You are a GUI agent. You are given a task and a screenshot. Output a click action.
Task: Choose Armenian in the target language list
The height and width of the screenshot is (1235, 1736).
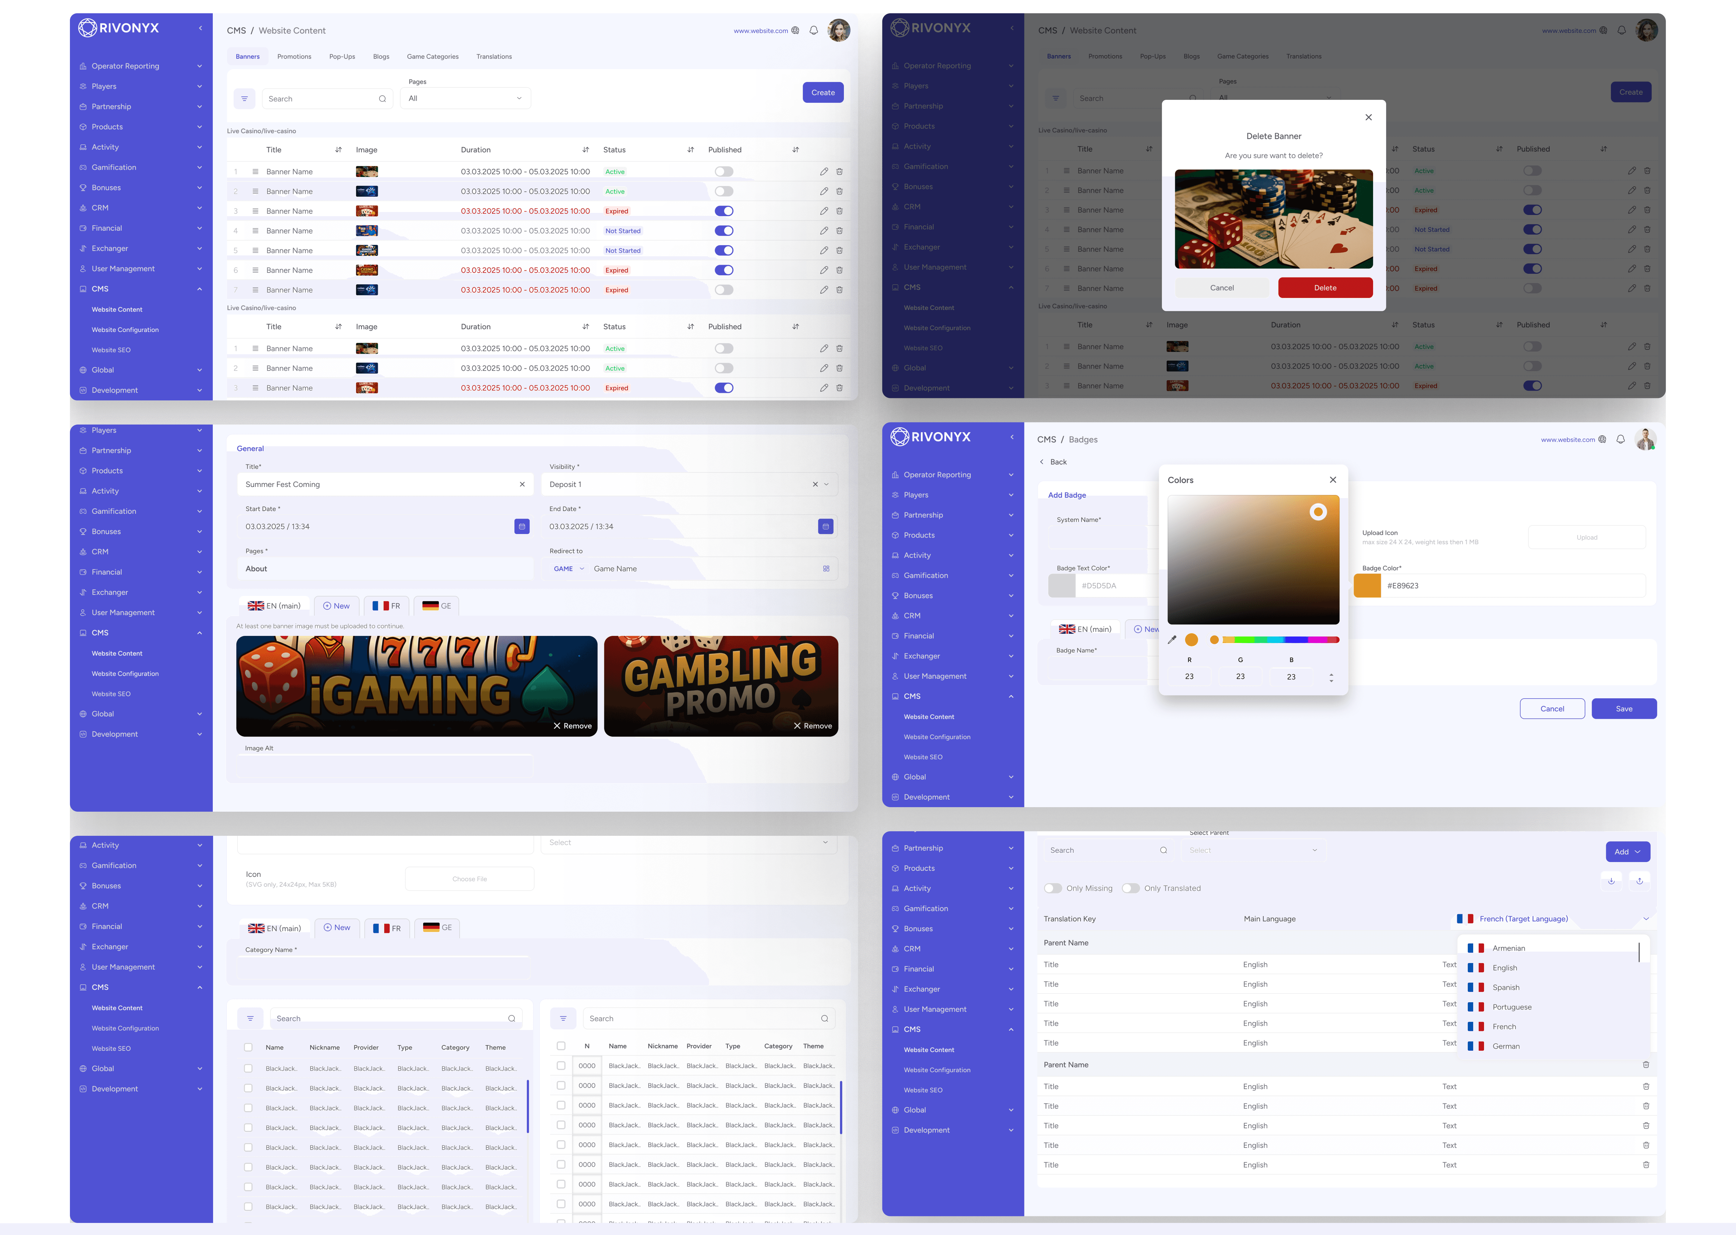(x=1551, y=948)
